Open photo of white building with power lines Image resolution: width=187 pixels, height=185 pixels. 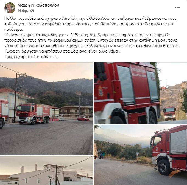coord(46,170)
